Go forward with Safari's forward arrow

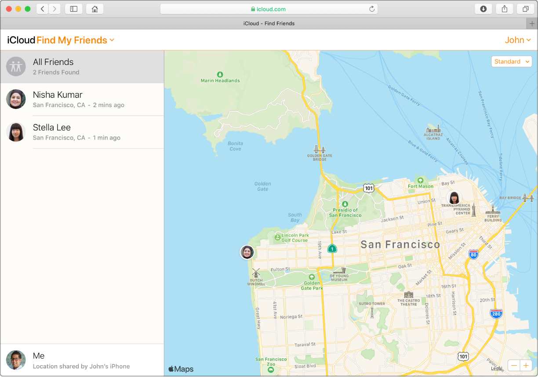pos(55,9)
